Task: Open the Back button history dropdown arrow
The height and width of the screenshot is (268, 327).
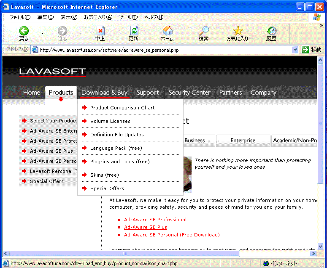Action: pos(42,33)
